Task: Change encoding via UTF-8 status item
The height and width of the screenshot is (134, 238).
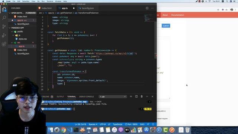Action: [103, 124]
